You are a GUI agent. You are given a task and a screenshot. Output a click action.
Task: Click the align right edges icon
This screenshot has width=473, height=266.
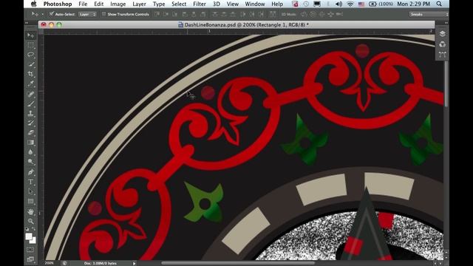pos(203,14)
